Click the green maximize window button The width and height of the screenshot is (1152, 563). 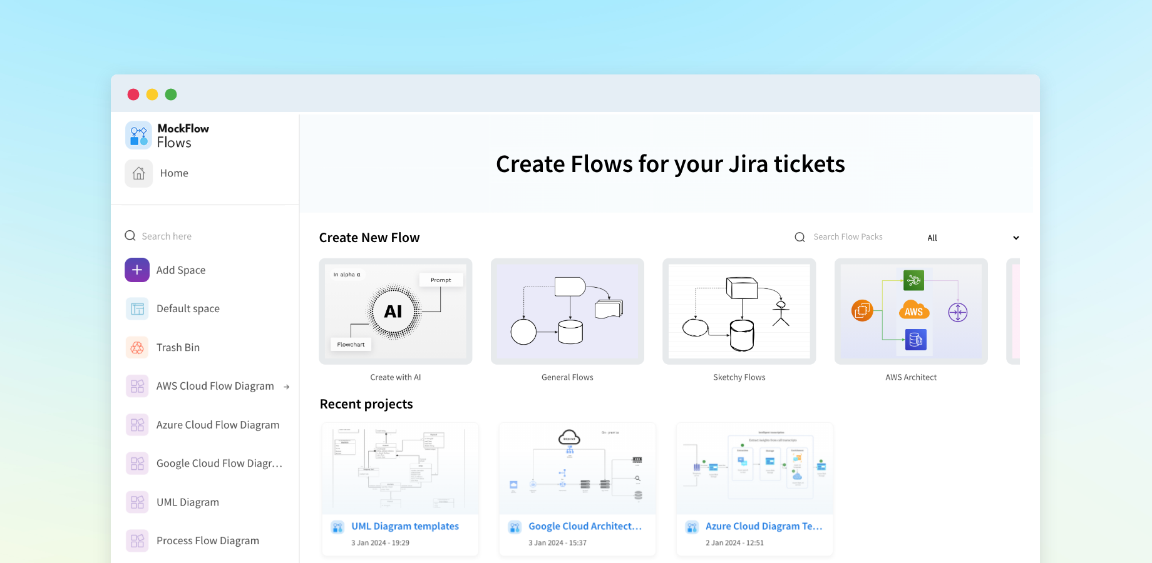(x=171, y=94)
